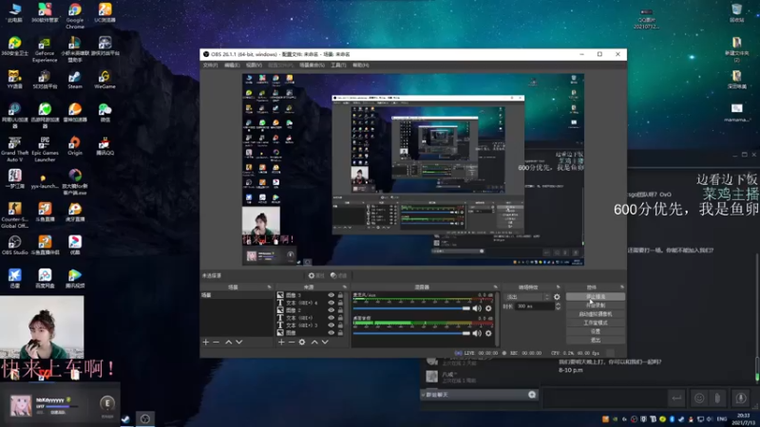This screenshot has width=760, height=427.
Task: Open microphone/Aux mixer settings gear
Action: (x=488, y=308)
